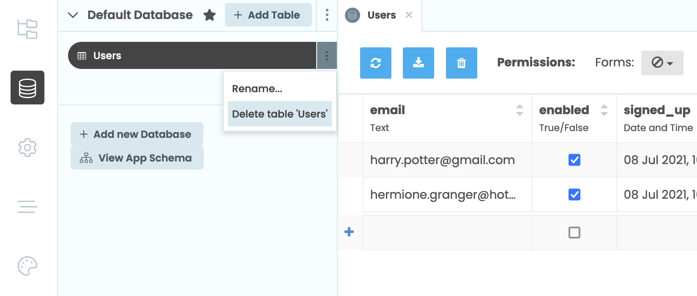Uncheck enabled for harry.potter@gmail.com

[574, 160]
